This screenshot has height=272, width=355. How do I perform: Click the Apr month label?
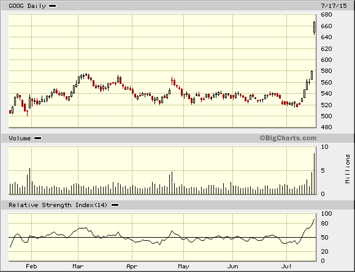tap(132, 266)
